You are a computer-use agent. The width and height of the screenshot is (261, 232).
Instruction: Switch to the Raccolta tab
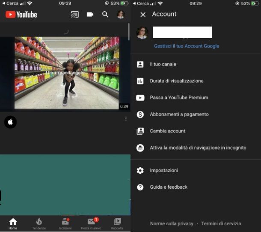tap(117, 224)
